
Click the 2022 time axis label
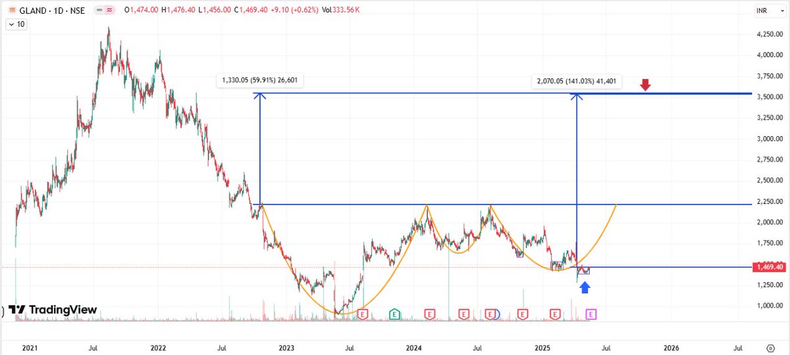pos(158,347)
